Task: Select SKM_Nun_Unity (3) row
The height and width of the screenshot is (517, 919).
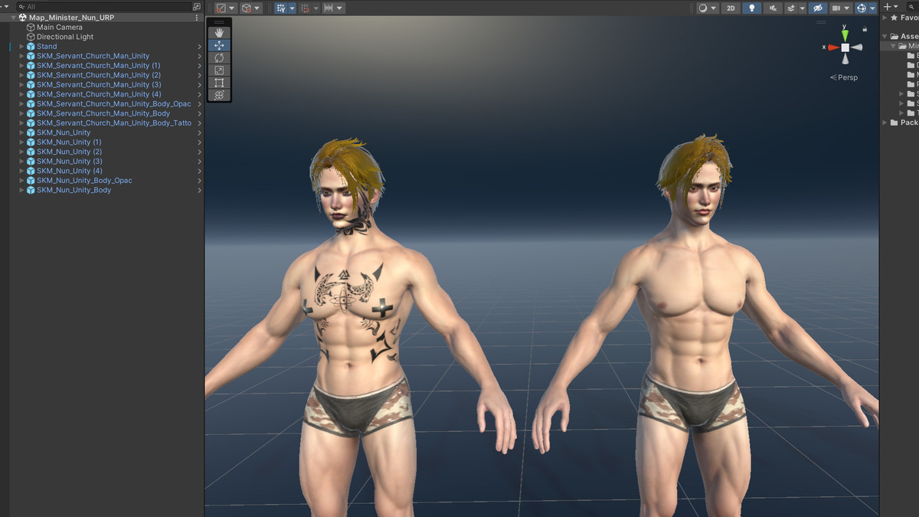Action: 103,161
